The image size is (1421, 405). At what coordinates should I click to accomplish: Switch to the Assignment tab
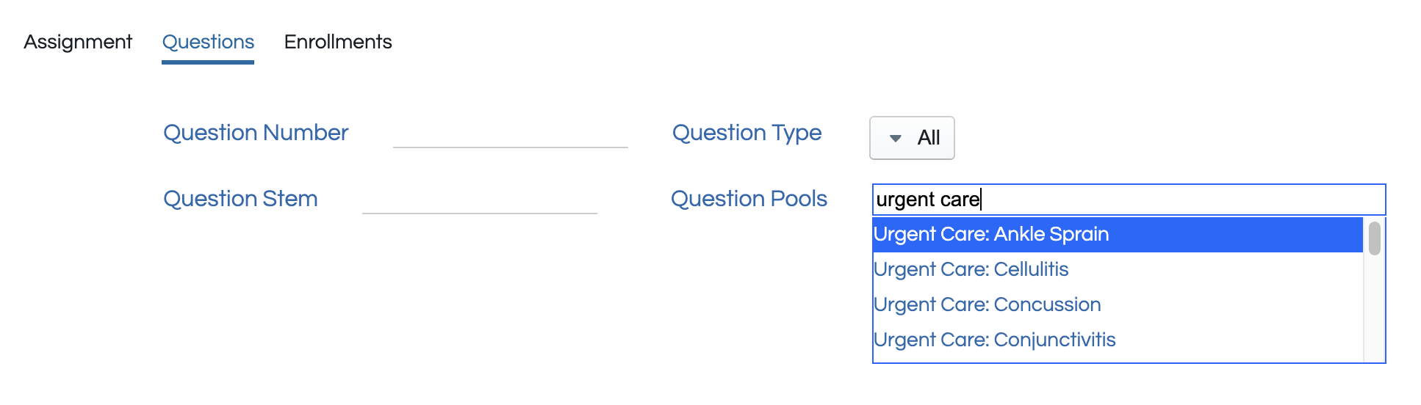[78, 42]
